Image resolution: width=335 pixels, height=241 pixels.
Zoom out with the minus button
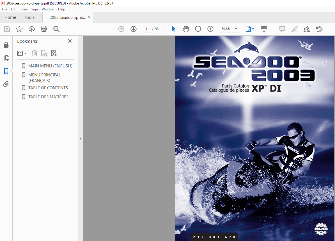[198, 29]
